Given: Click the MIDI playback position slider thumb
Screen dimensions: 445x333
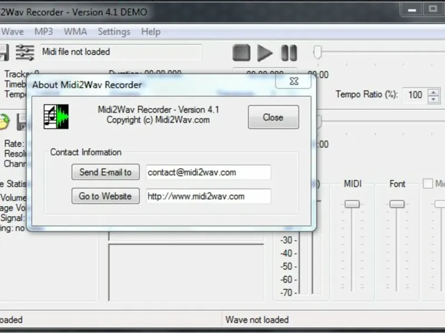Looking at the screenshot, I should point(317,52).
